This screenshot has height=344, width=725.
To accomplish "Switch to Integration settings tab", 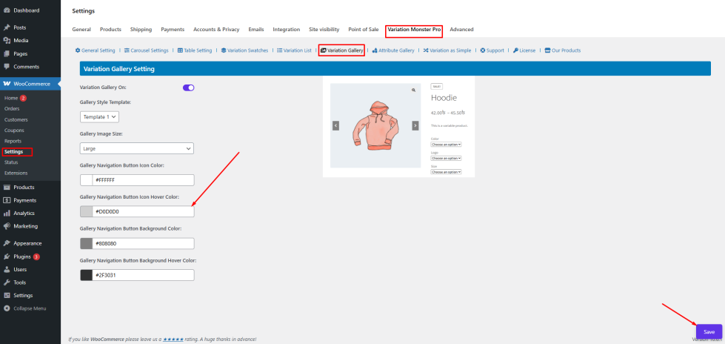I will [x=286, y=29].
